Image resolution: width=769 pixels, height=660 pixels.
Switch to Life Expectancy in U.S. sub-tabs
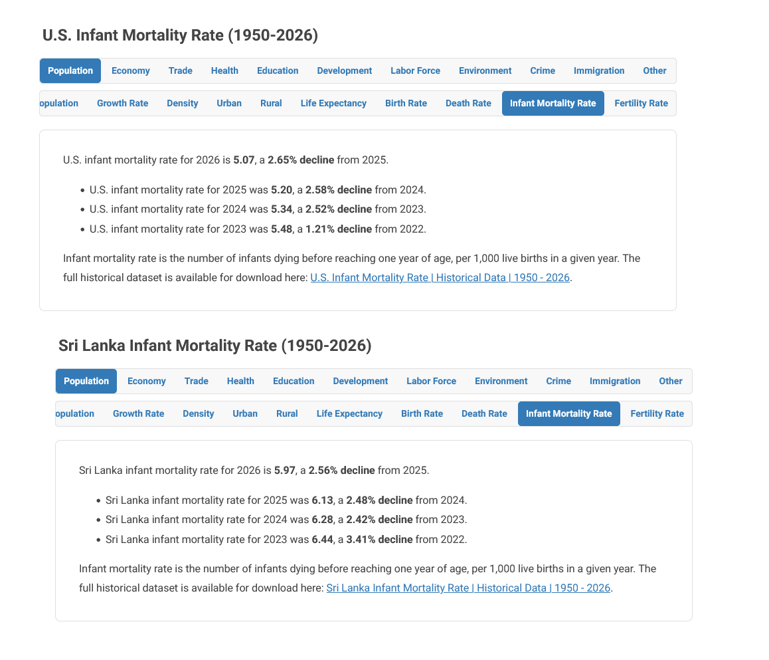[x=333, y=103]
